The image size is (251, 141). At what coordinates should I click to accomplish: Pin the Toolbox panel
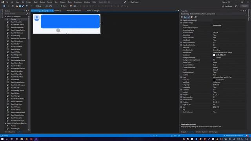(26, 11)
